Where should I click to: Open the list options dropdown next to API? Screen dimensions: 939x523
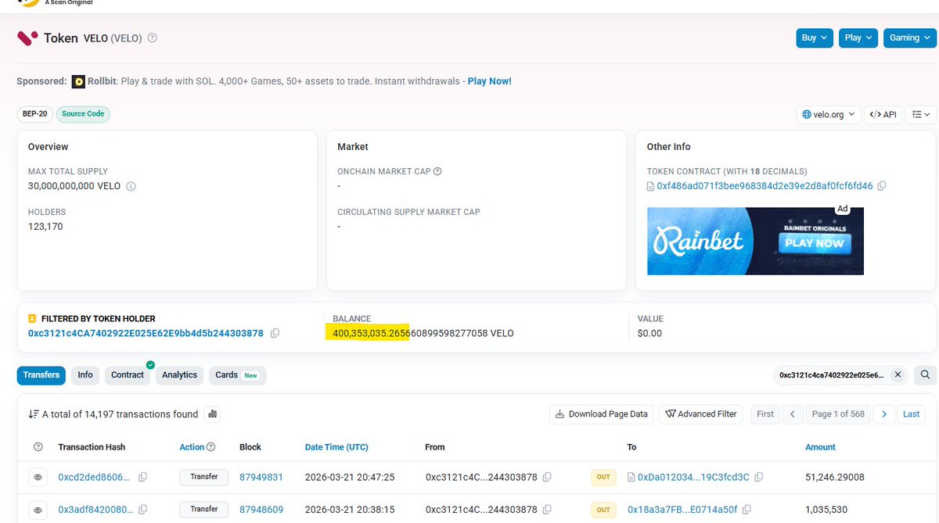click(x=921, y=114)
